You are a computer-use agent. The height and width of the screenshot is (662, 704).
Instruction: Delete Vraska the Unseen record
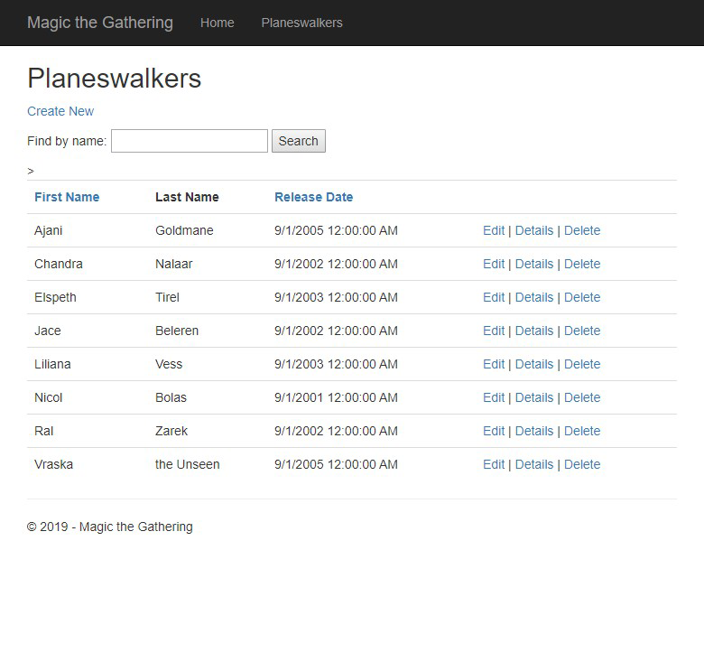582,464
